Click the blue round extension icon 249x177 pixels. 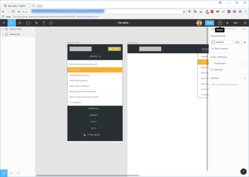click(240, 12)
